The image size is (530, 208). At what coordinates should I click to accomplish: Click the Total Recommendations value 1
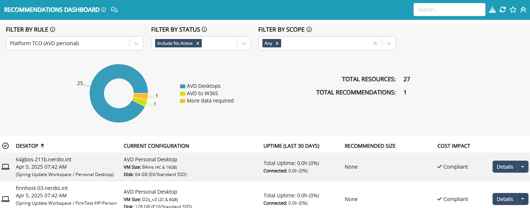tap(405, 92)
